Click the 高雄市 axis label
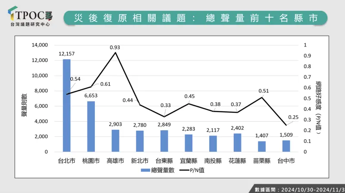This screenshot has width=345, height=193. (116, 161)
